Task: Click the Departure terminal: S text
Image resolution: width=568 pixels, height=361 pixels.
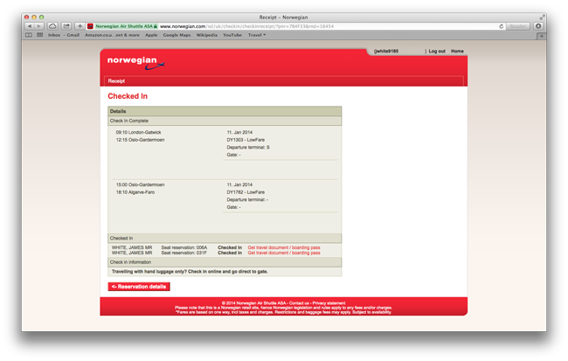Action: 248,147
